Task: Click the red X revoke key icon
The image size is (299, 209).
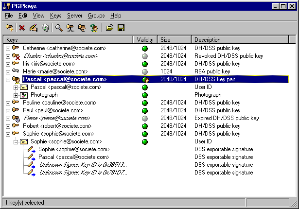Action: click(22, 28)
